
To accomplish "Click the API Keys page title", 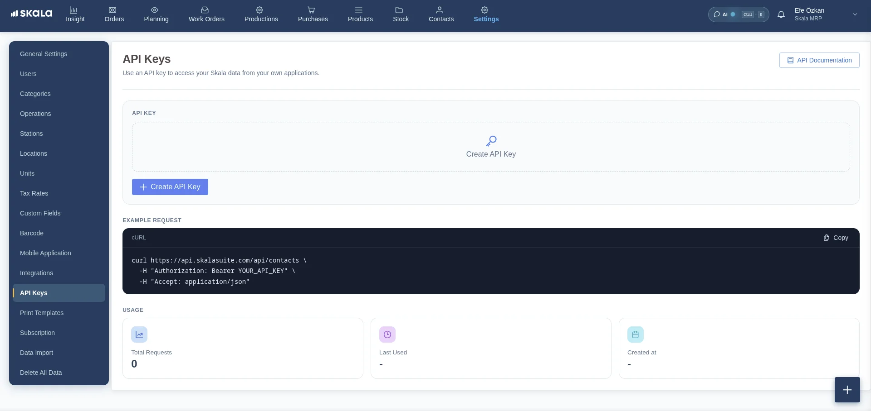I will (x=147, y=59).
